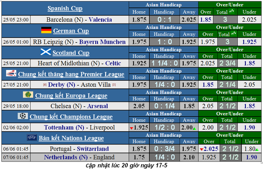The width and height of the screenshot is (263, 170).
Task: Select Netherlands vs England away odds 2.10
Action: pos(189,157)
